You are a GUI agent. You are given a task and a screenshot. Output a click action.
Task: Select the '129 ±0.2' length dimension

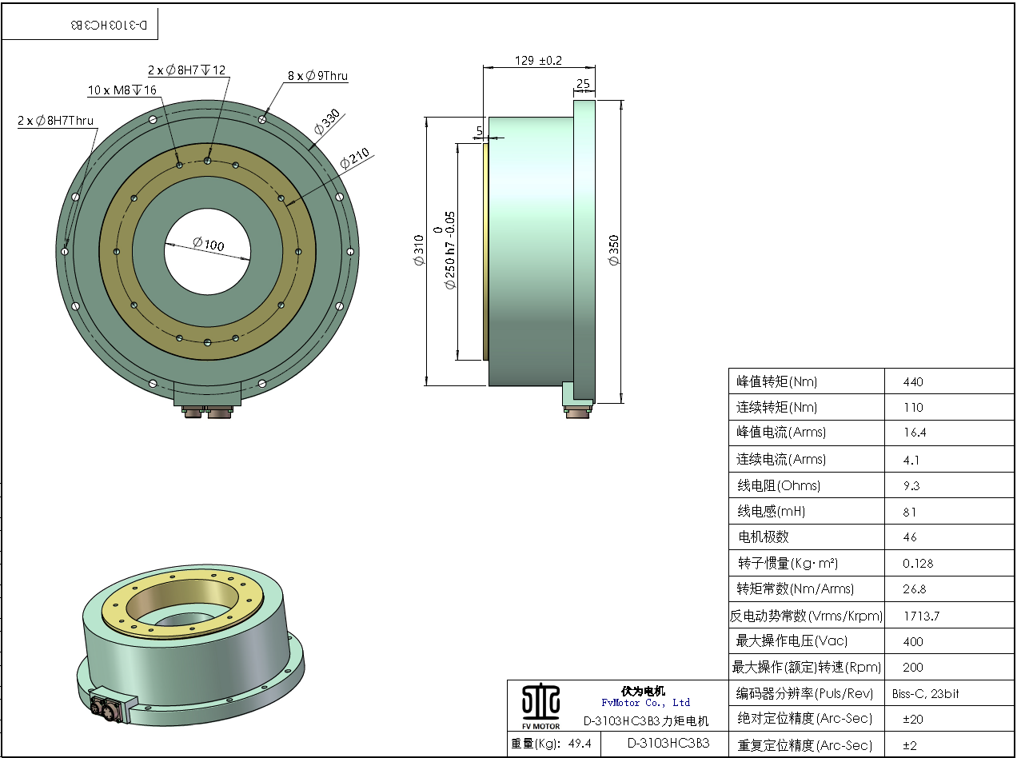tap(539, 60)
